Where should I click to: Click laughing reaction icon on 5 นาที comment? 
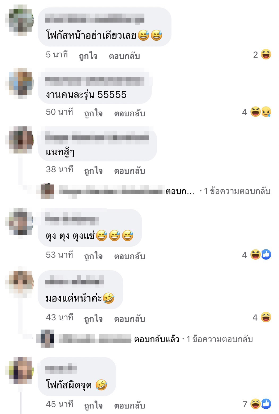tap(266, 54)
